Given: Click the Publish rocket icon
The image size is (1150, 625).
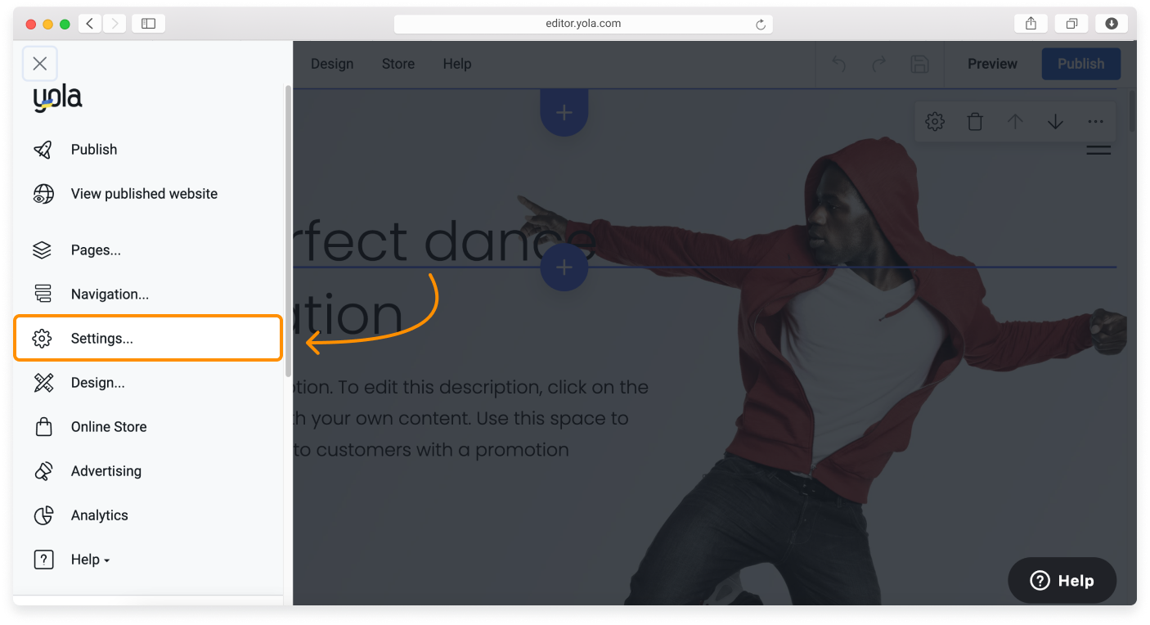Looking at the screenshot, I should 43,150.
